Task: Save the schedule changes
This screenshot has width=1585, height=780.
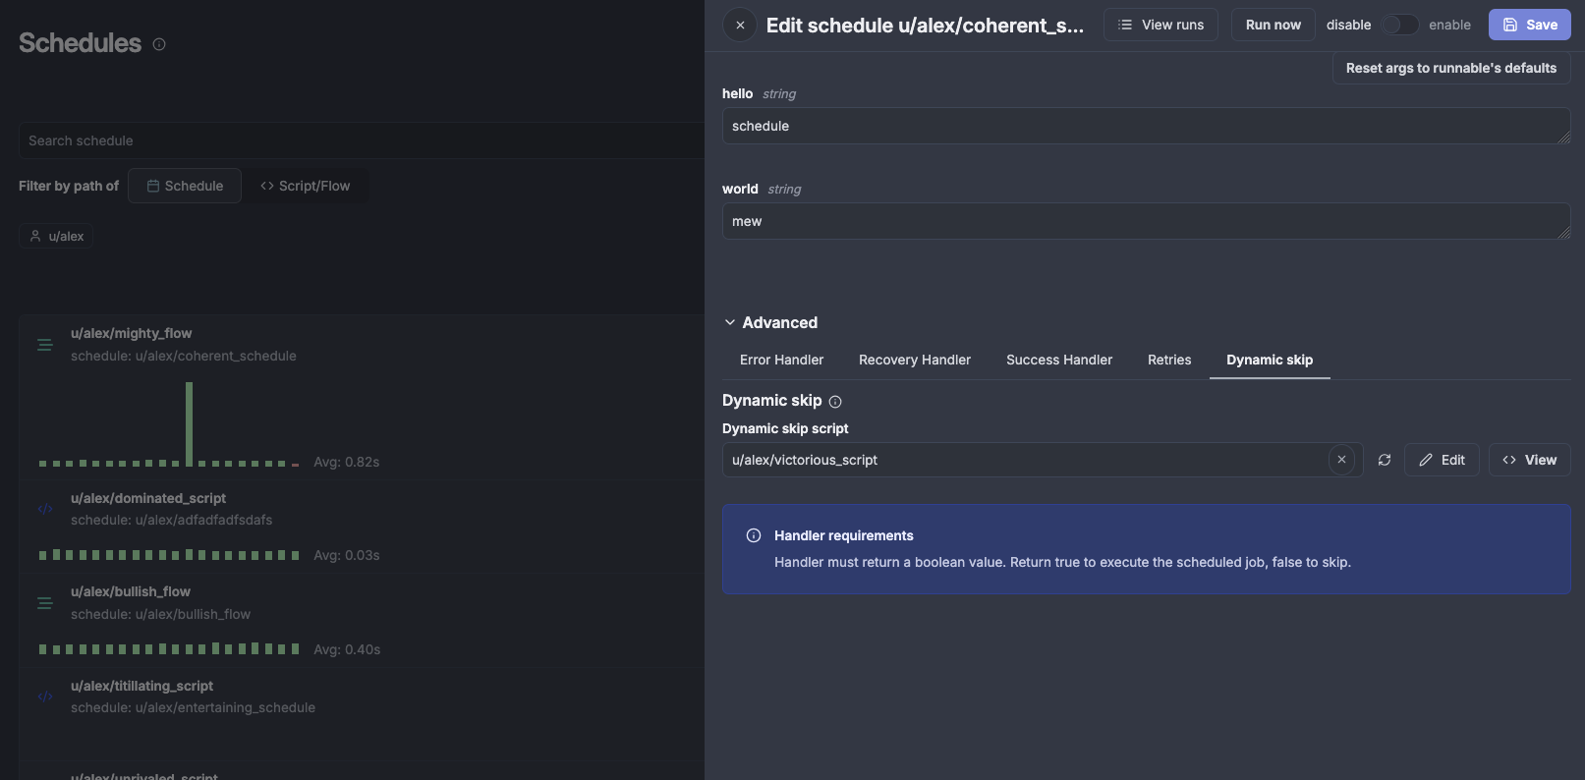Action: (1529, 25)
